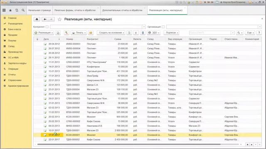Open help with the question mark button

259,33
